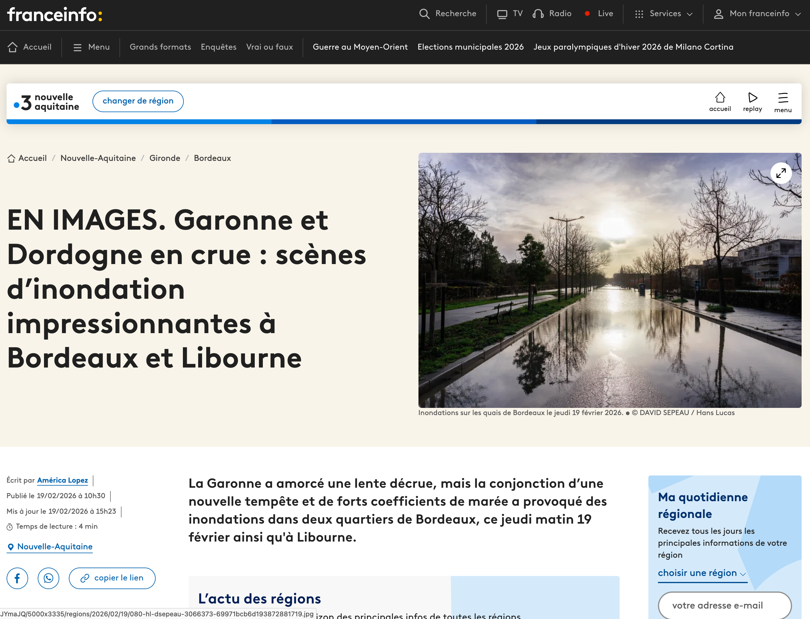
Task: Click the France 3 nouvelle aquitaine logo
Action: pos(46,102)
